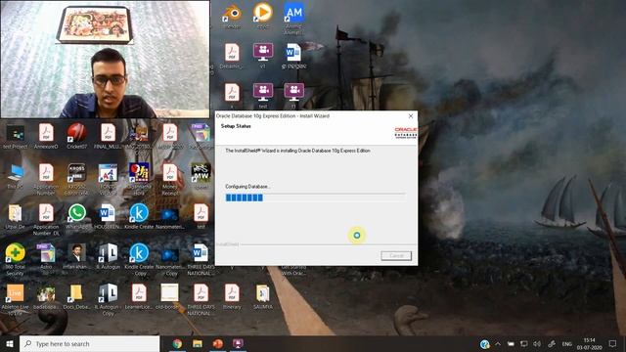The image size is (626, 352).
Task: Click the ENG language indicator
Action: [567, 344]
